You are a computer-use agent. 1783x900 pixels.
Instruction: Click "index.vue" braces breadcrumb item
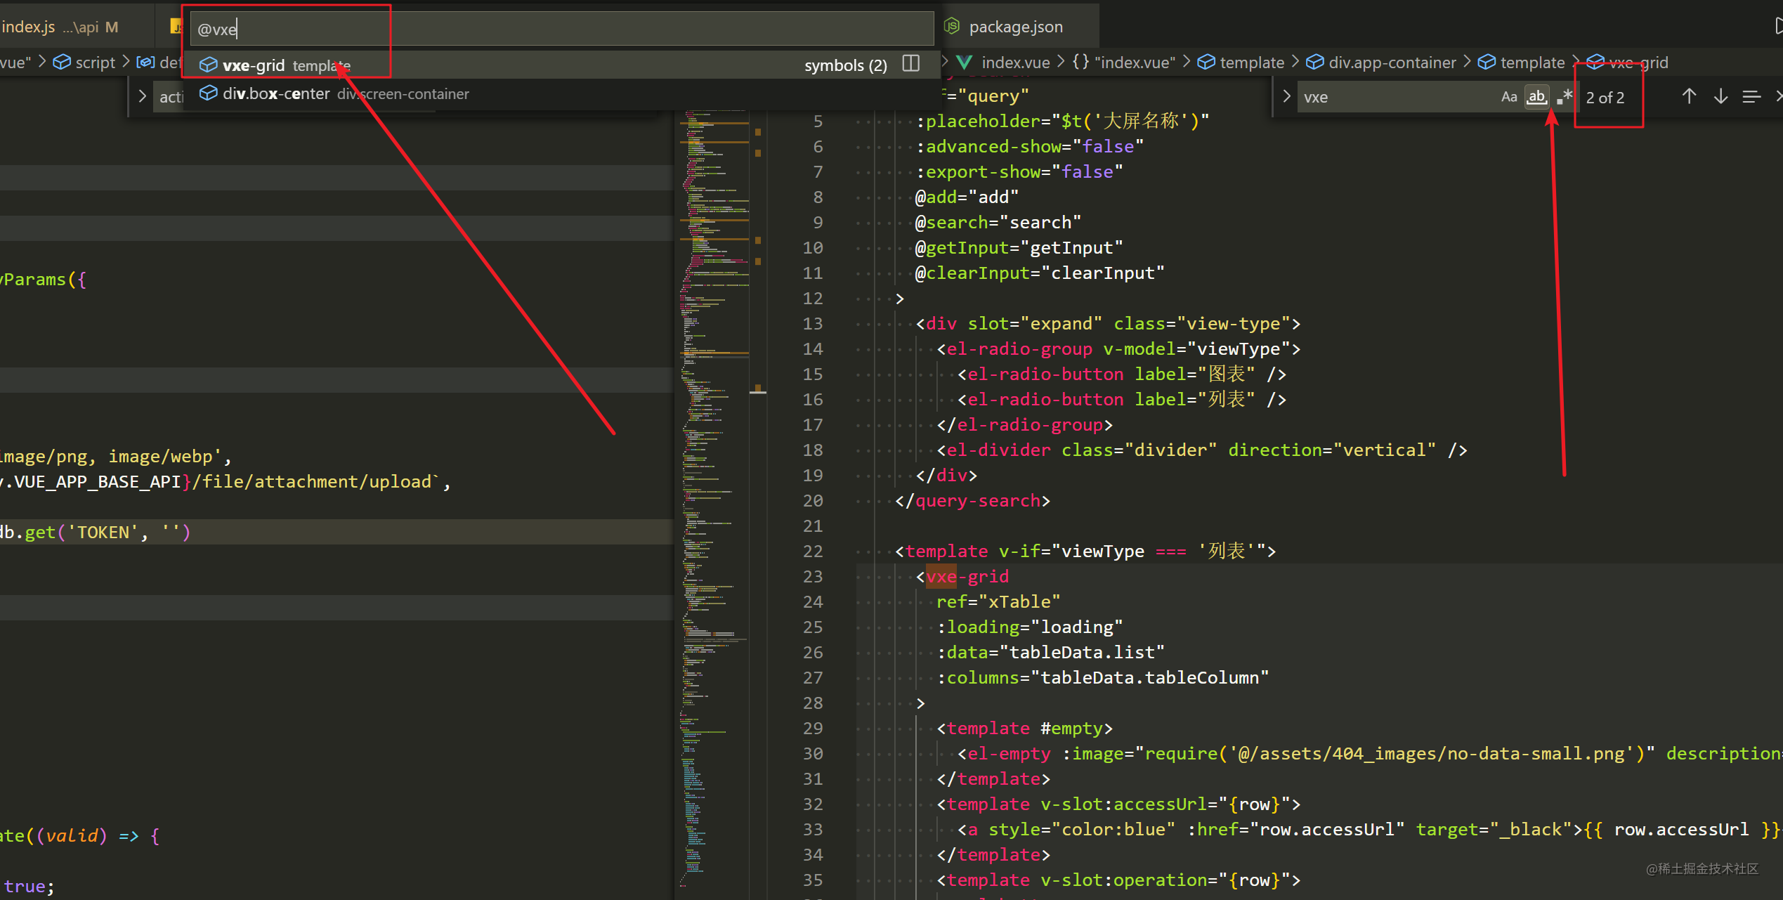[x=1123, y=63]
